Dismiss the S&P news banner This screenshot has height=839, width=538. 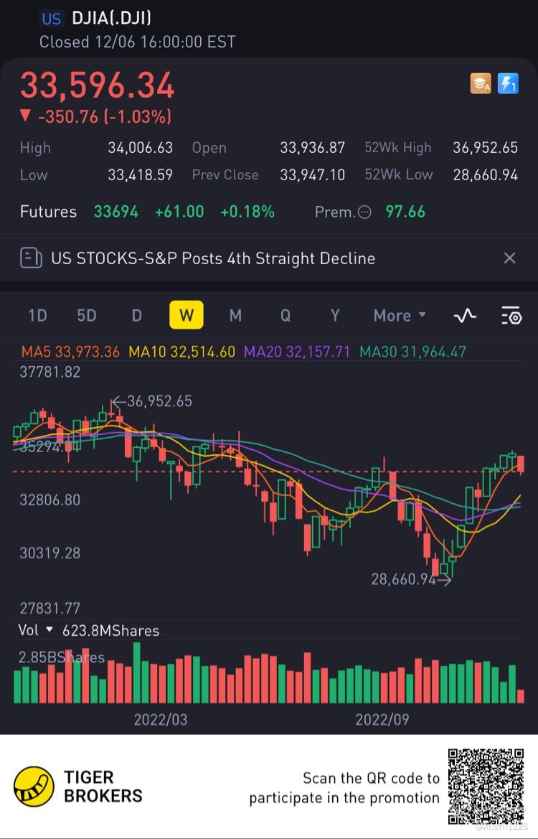click(x=509, y=258)
